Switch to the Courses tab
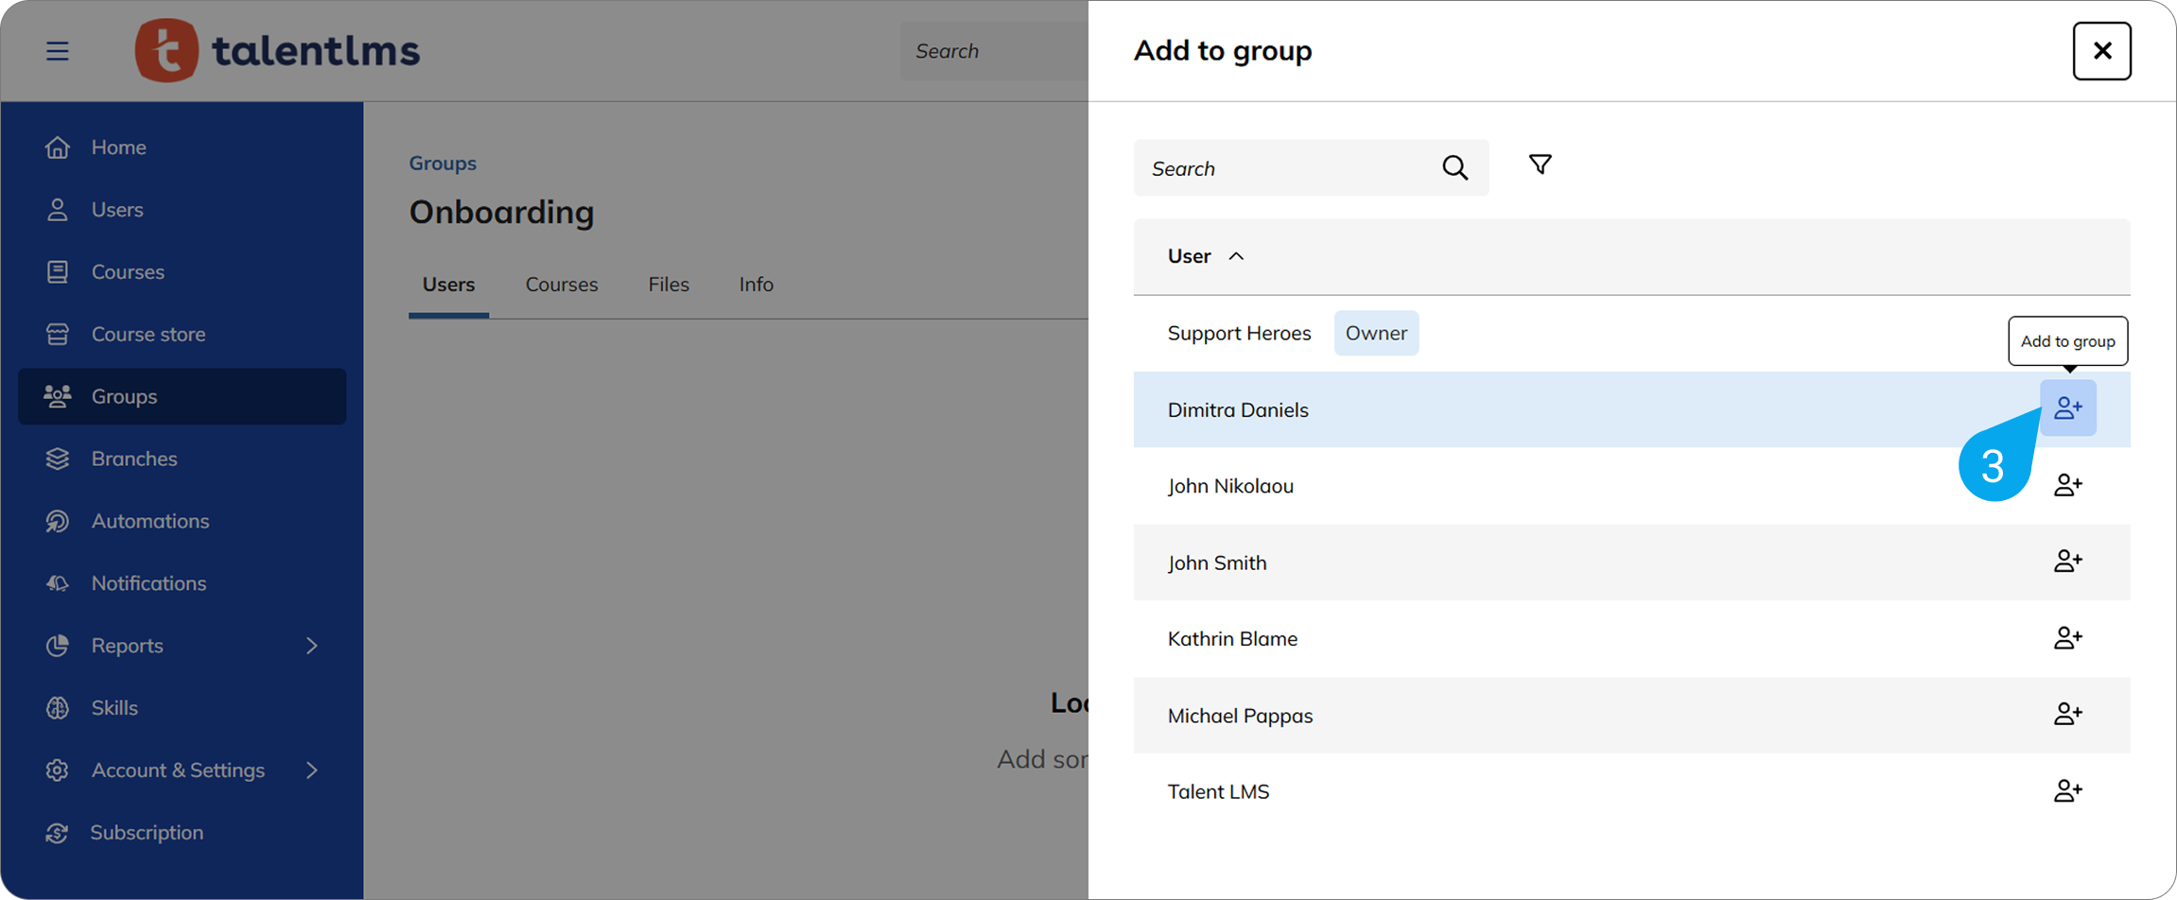 561,285
